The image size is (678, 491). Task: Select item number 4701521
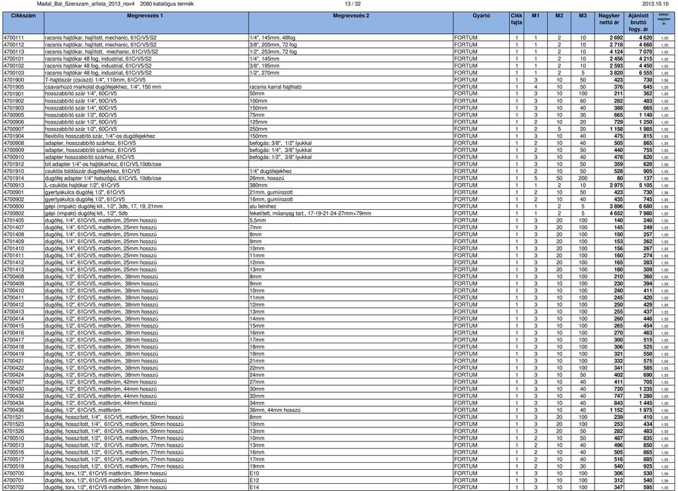[x=14, y=417]
